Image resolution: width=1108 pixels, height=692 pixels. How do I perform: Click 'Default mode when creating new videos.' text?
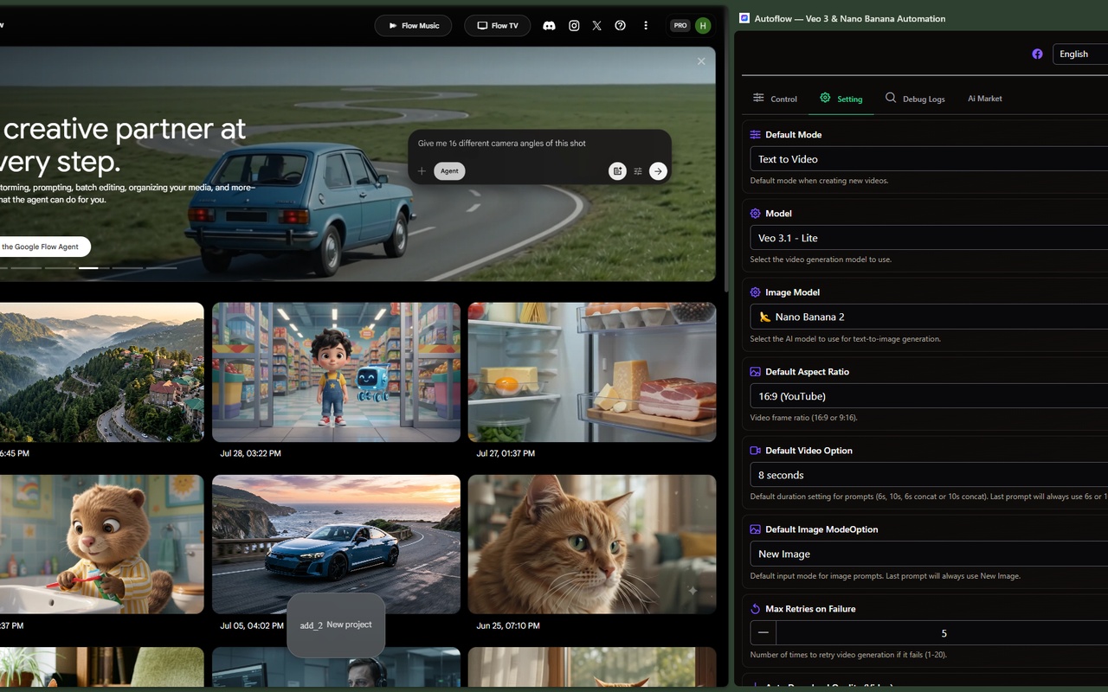pos(819,181)
